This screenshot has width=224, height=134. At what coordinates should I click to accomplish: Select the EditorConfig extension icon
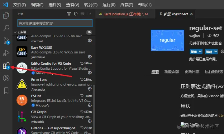[x=22, y=68]
